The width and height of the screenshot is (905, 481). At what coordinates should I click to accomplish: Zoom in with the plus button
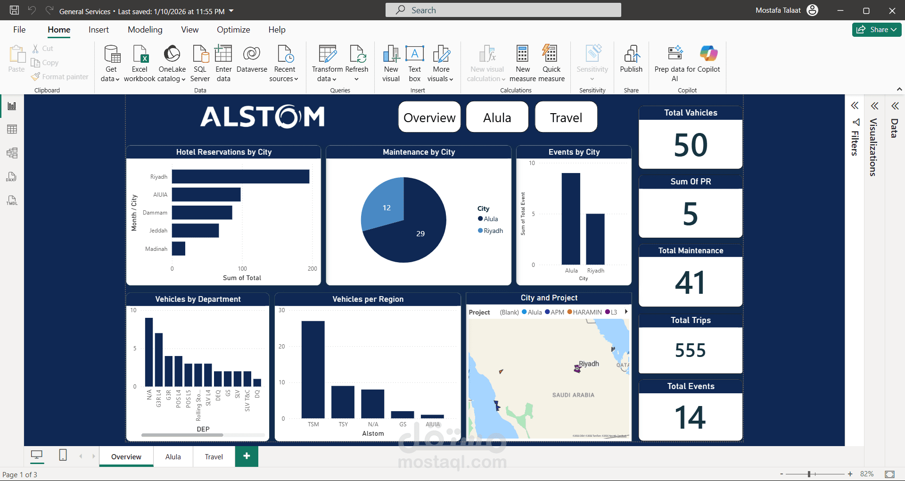[850, 474]
